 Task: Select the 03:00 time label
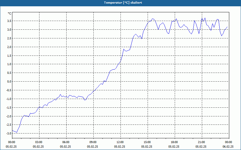[x=39, y=142]
